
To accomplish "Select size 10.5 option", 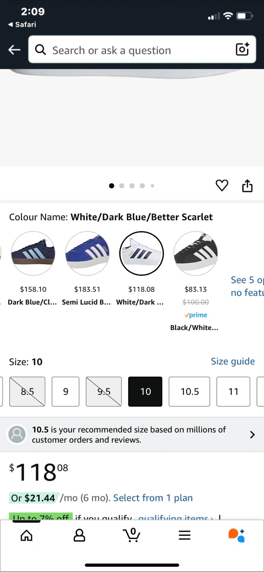I will pos(189,392).
